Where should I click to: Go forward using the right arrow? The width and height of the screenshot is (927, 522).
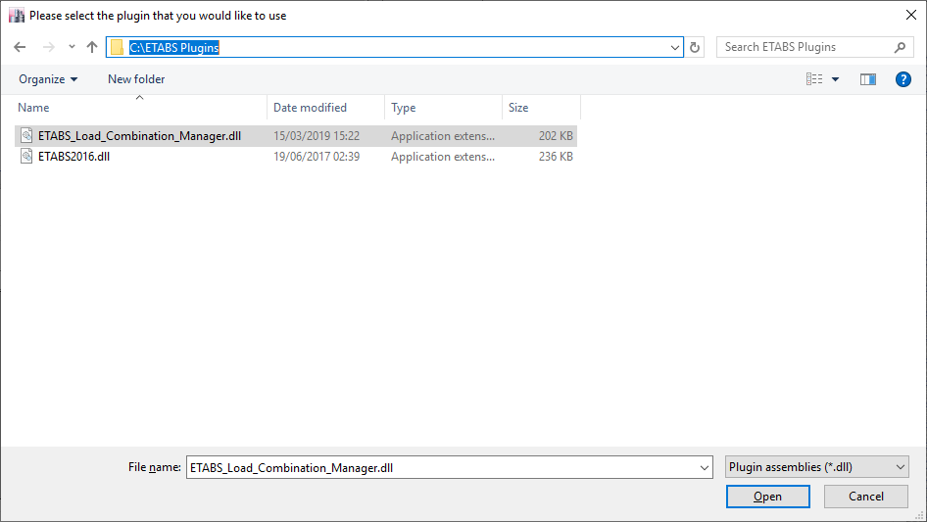(x=48, y=47)
